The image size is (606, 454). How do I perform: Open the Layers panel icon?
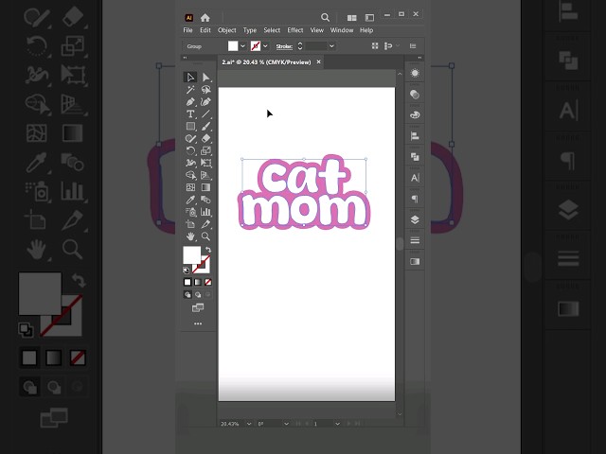415,219
